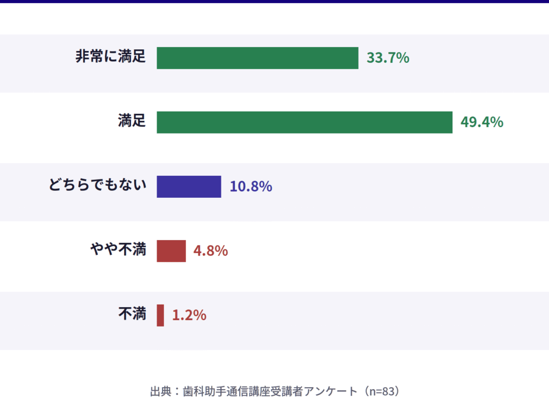549x408 pixels.
Task: Click the 1.2% value label
Action: pyautogui.click(x=189, y=315)
